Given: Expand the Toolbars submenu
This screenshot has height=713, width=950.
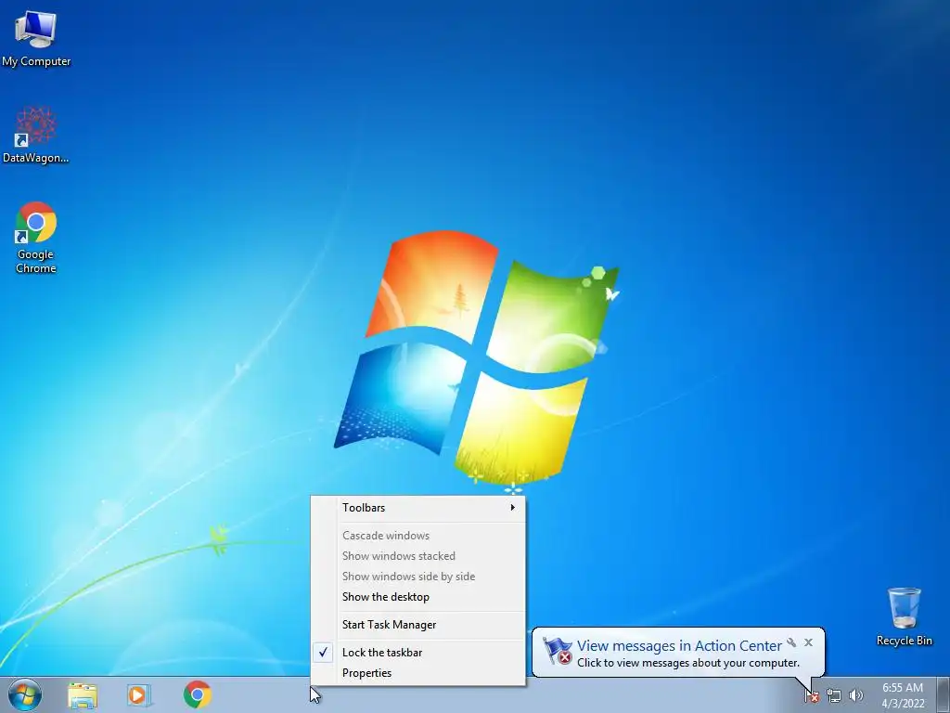Looking at the screenshot, I should click(x=418, y=508).
